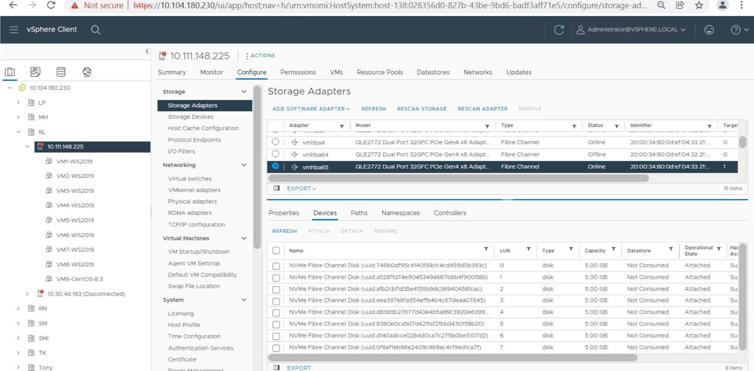Click Rescan Adapter
Screen dimensions: 754x371
click(483, 109)
